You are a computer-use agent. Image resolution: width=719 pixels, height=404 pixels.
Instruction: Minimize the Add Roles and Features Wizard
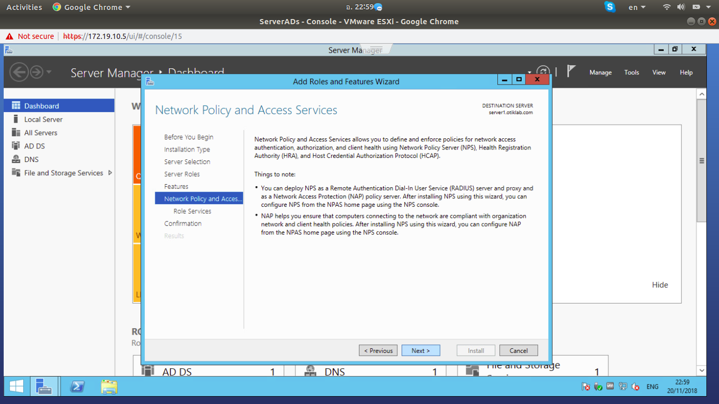[505, 79]
